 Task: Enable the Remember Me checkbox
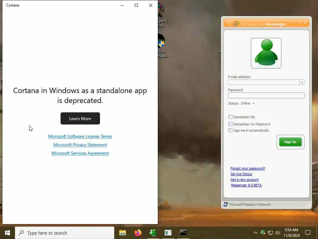point(230,117)
